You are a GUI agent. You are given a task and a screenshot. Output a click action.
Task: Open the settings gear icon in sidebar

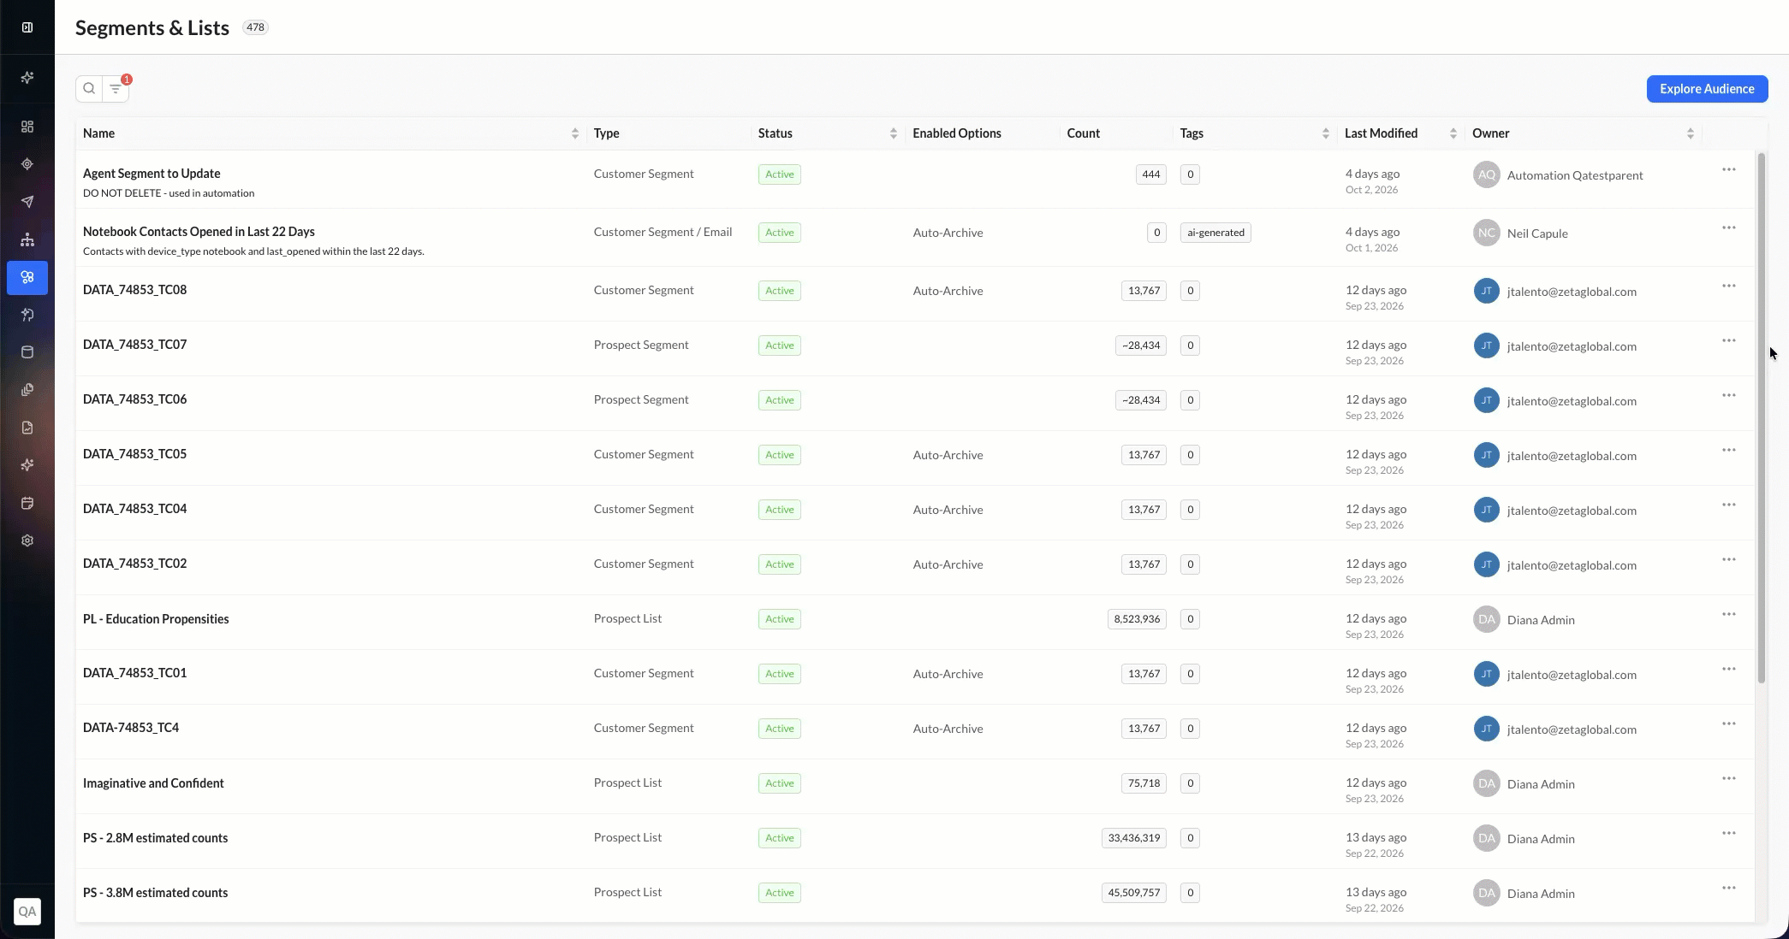tap(27, 540)
